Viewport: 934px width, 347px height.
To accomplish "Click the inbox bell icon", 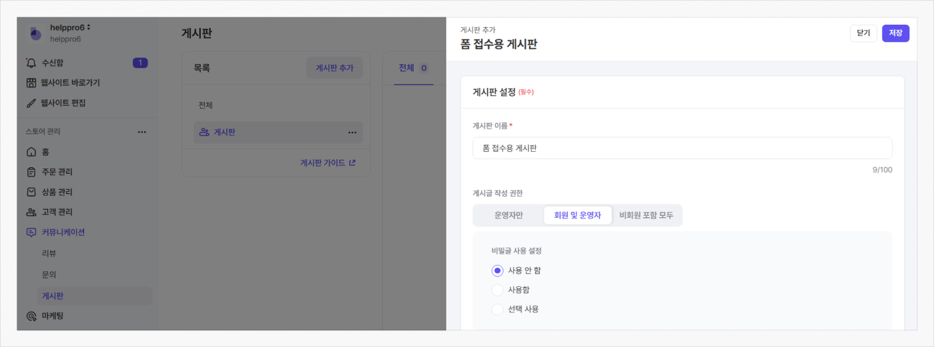I will (31, 63).
